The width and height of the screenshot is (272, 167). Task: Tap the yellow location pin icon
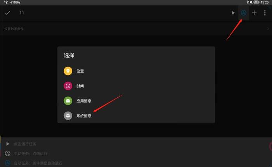(x=68, y=71)
